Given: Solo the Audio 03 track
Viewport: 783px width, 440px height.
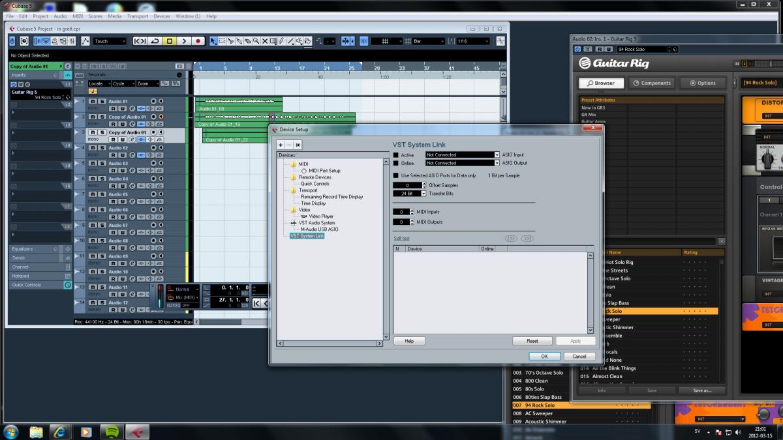Looking at the screenshot, I should (102, 164).
